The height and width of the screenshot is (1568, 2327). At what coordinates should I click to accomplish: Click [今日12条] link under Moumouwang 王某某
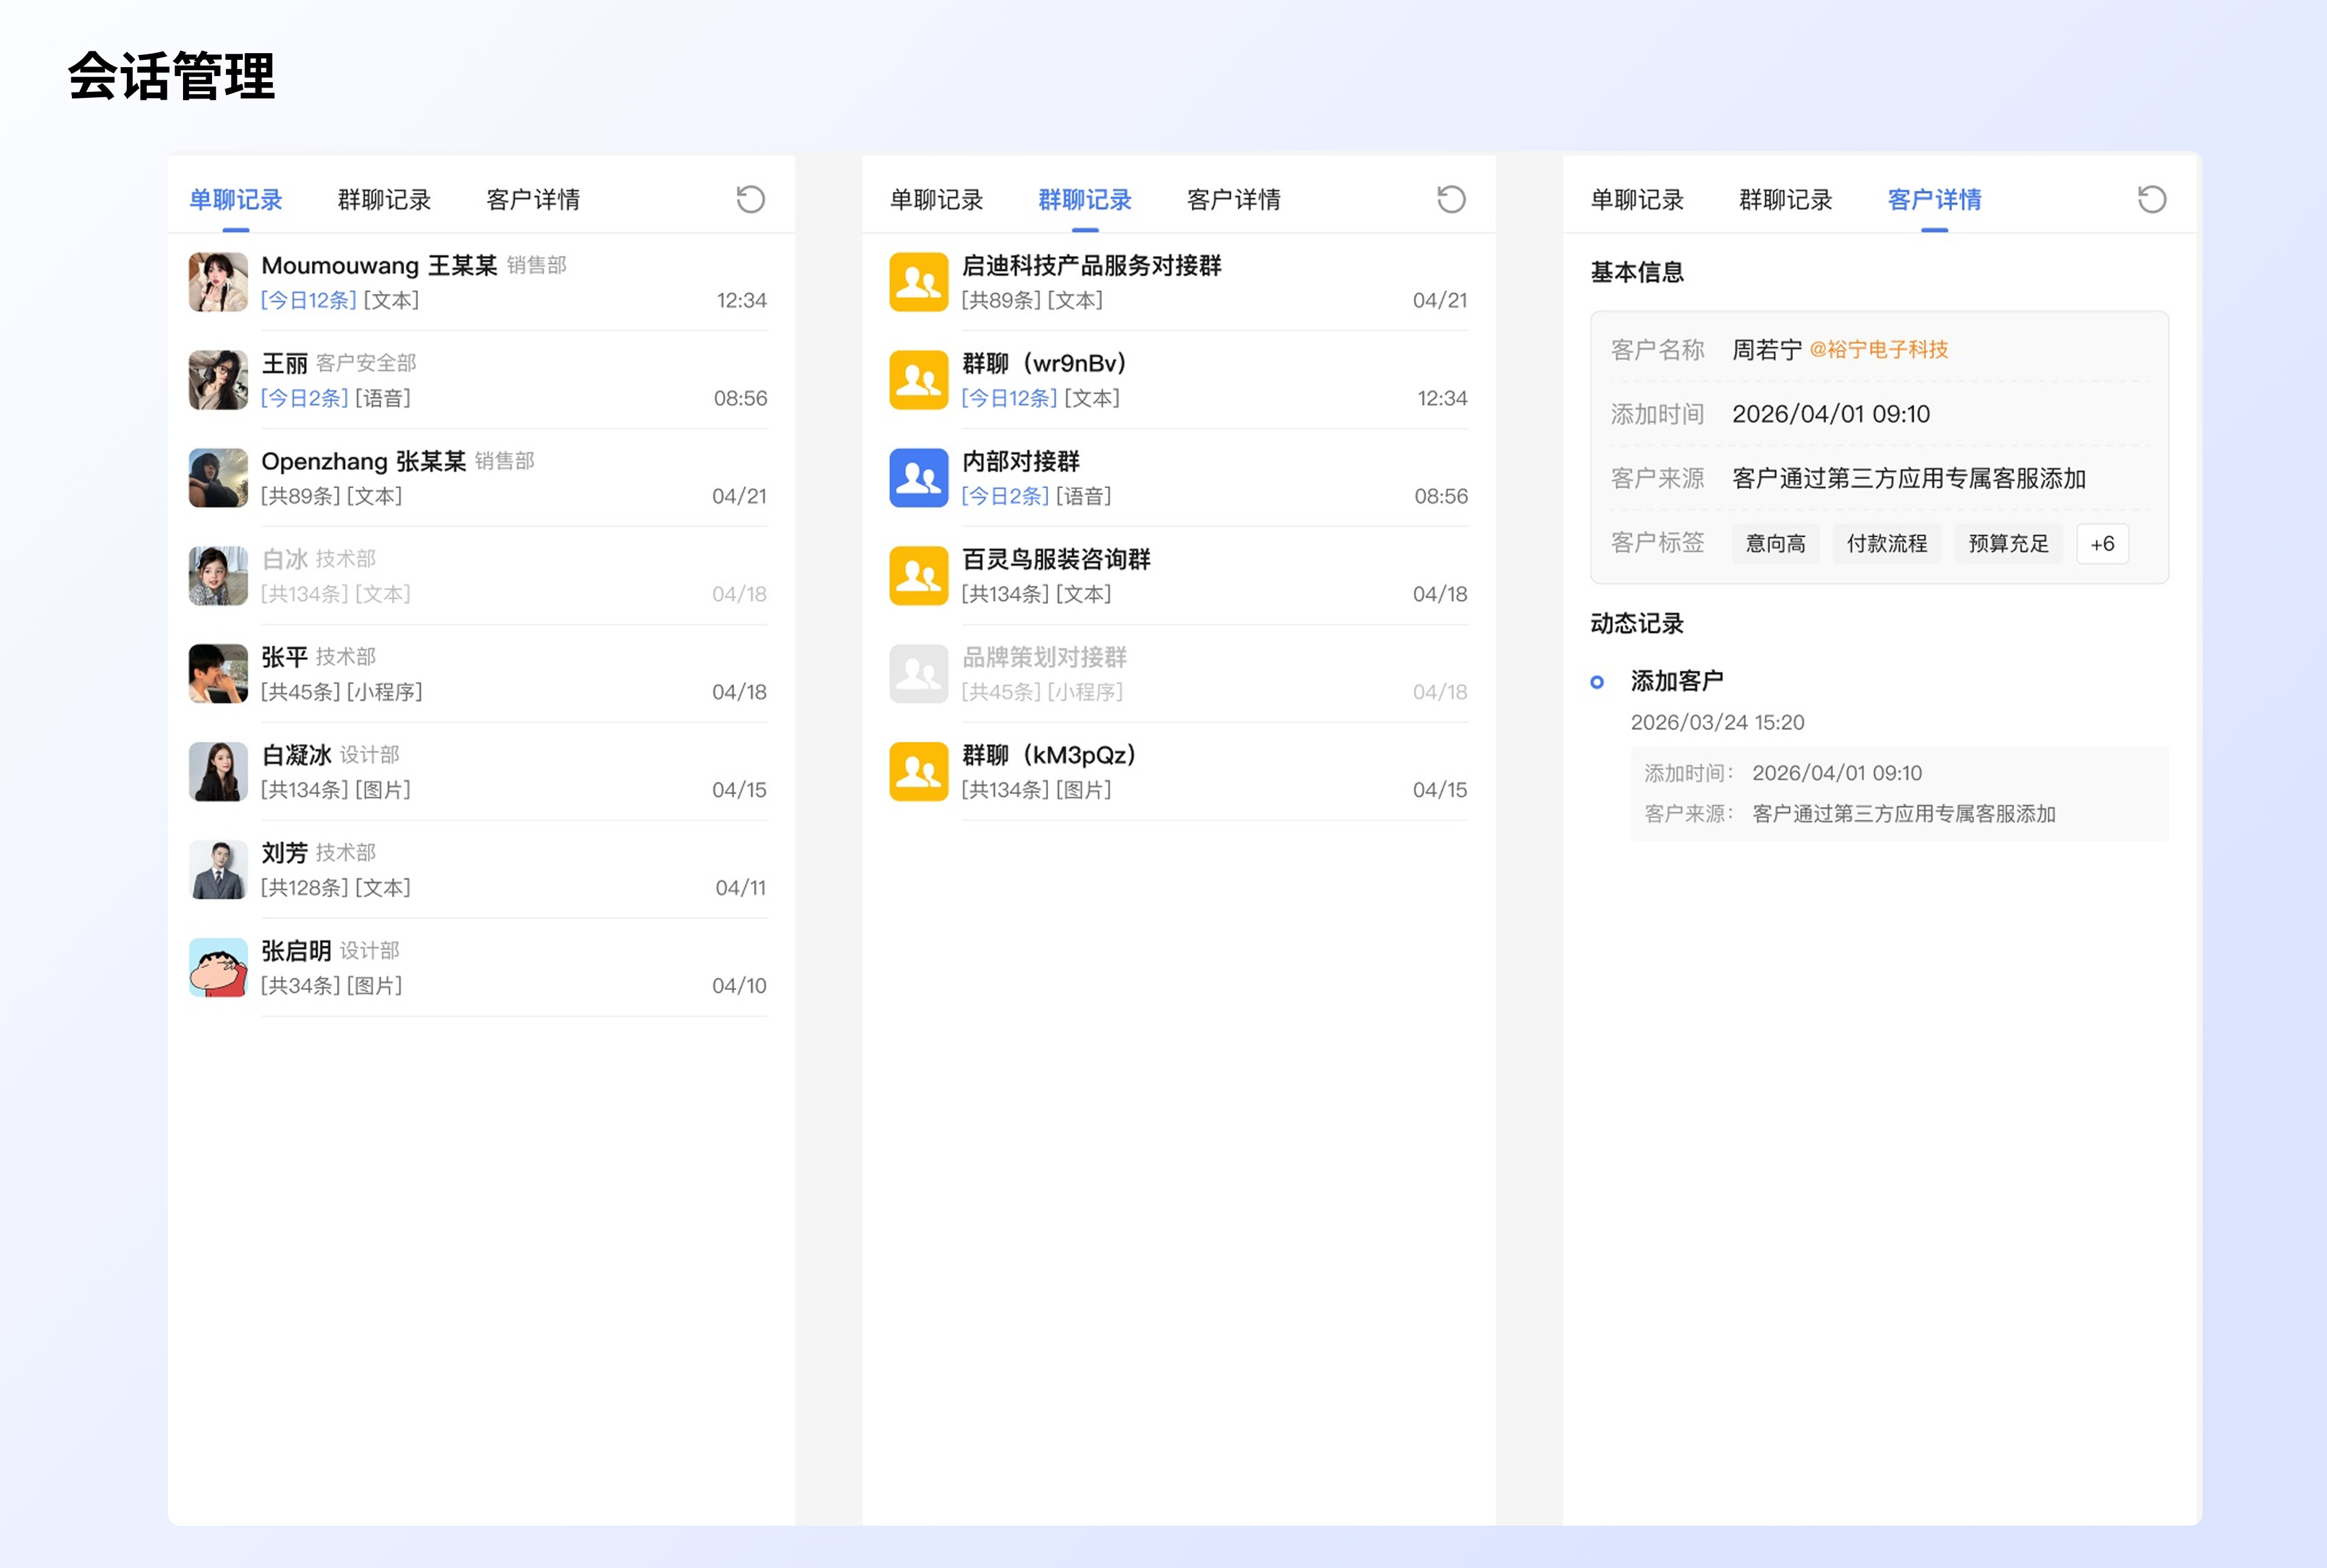point(308,300)
